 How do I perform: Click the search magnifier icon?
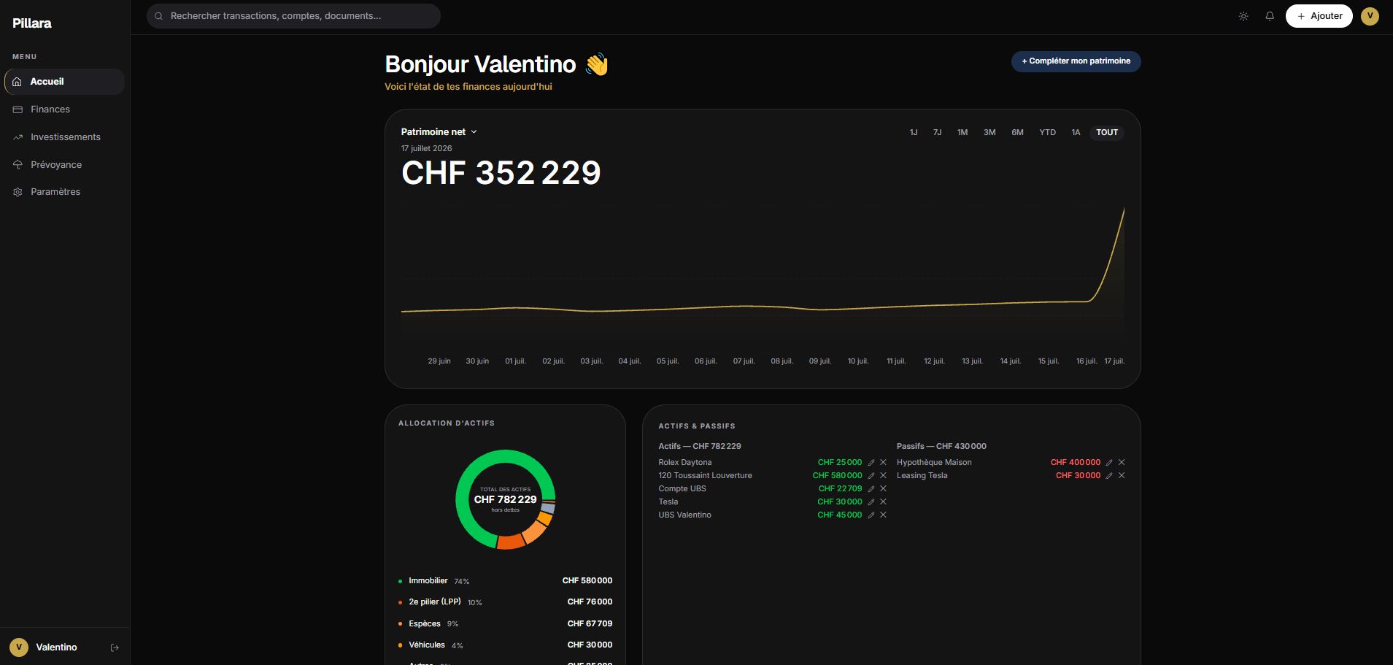pos(158,16)
